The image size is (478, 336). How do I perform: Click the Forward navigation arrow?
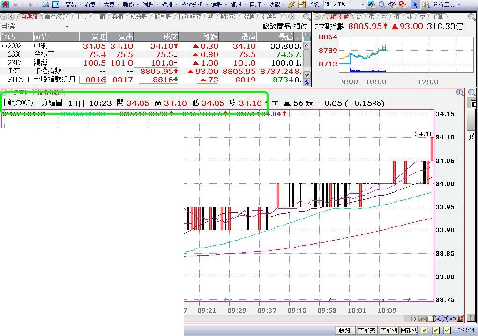(x=30, y=5)
